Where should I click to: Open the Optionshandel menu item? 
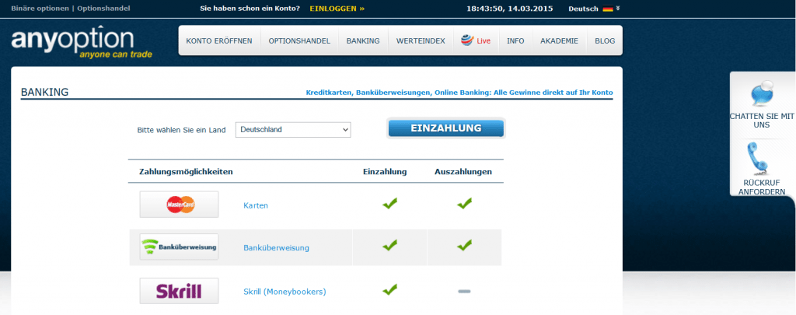click(299, 40)
